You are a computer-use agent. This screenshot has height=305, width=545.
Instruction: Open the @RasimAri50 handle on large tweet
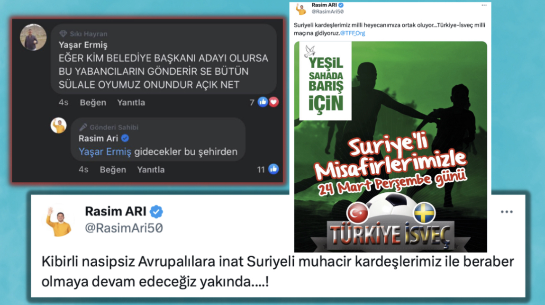124,228
